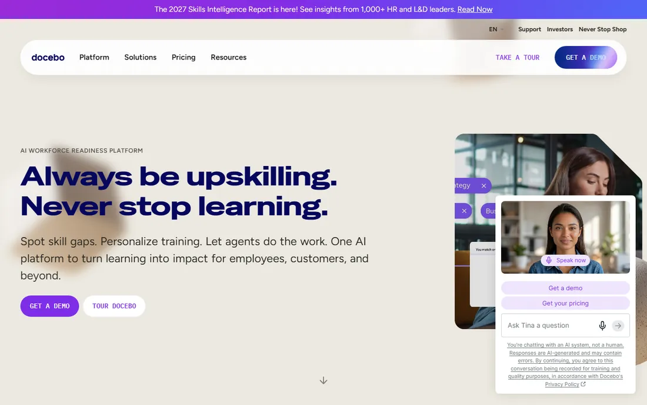The width and height of the screenshot is (647, 405).
Task: Click 'Get a demo' in chat widget
Action: coord(565,288)
